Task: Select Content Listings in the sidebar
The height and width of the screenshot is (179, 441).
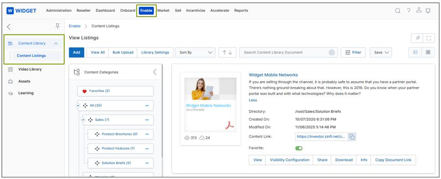Action: pyautogui.click(x=31, y=56)
